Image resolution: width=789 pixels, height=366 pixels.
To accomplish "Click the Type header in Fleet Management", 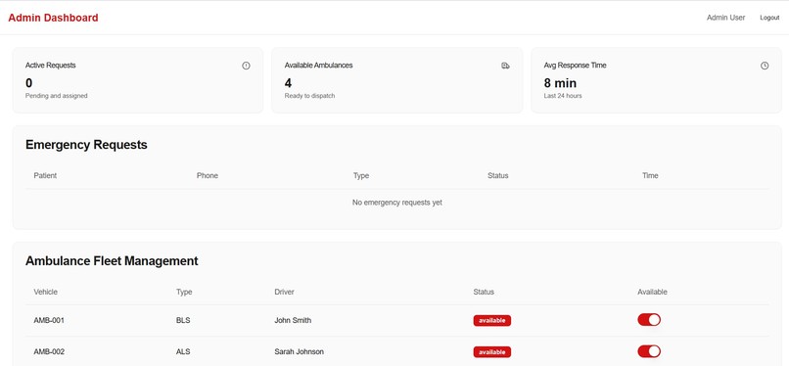I will (184, 292).
